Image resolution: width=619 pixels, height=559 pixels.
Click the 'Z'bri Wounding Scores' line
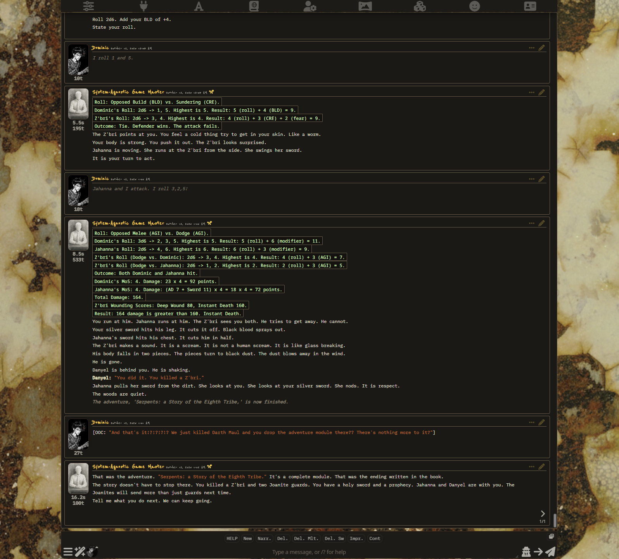[x=171, y=306]
